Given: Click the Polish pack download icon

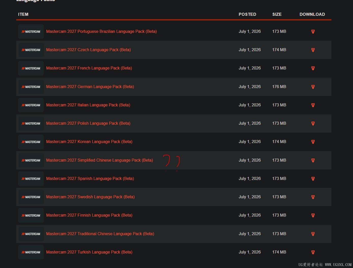Looking at the screenshot, I should [313, 123].
